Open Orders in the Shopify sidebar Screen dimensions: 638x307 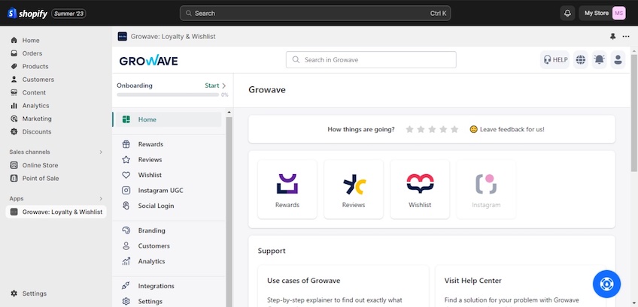(x=32, y=53)
